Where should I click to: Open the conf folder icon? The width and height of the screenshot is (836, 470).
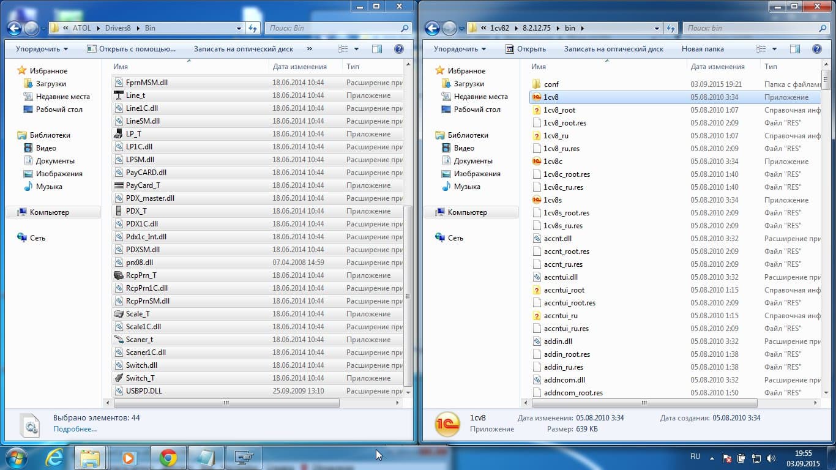(x=537, y=84)
